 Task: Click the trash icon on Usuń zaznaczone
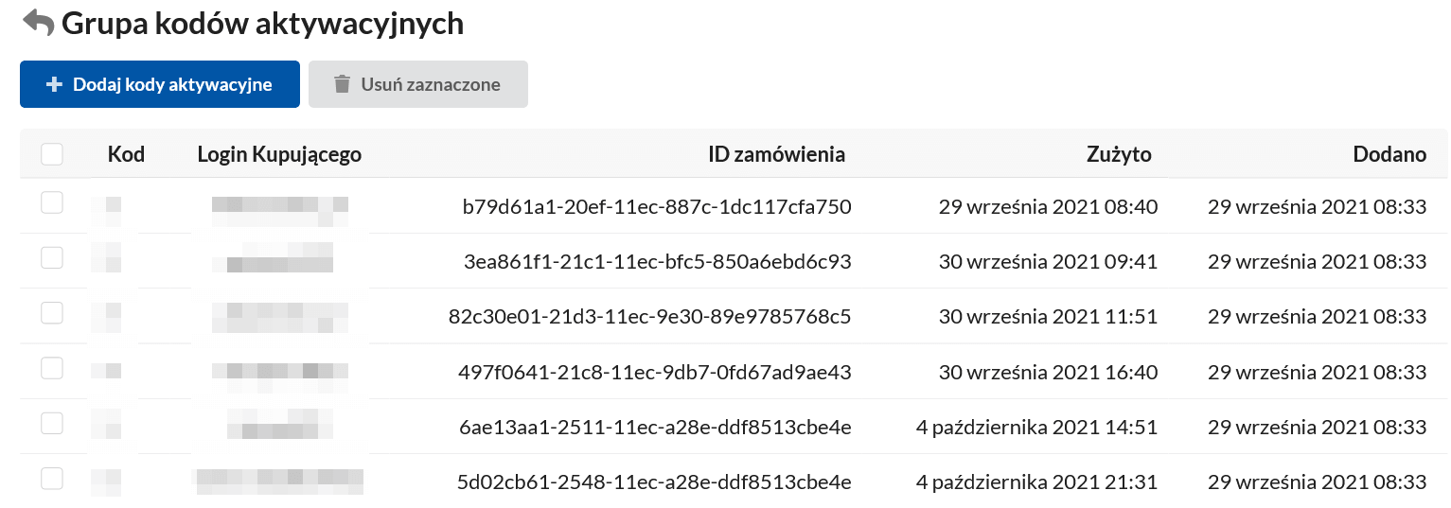[342, 84]
